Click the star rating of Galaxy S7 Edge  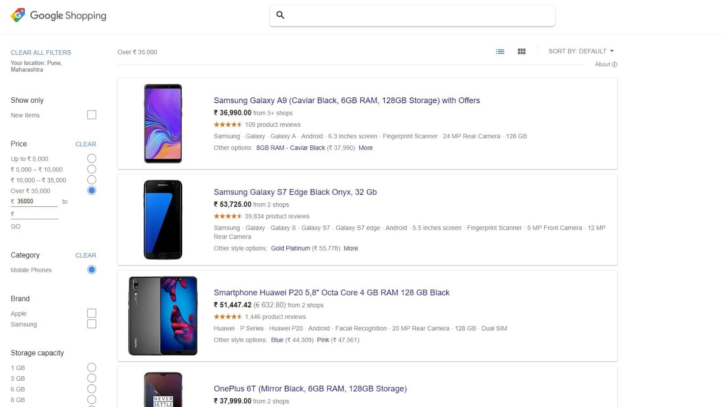[x=228, y=216]
